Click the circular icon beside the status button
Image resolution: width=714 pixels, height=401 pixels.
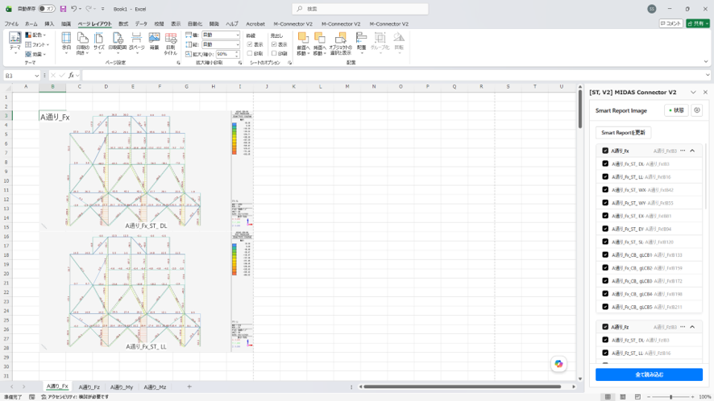coord(697,110)
